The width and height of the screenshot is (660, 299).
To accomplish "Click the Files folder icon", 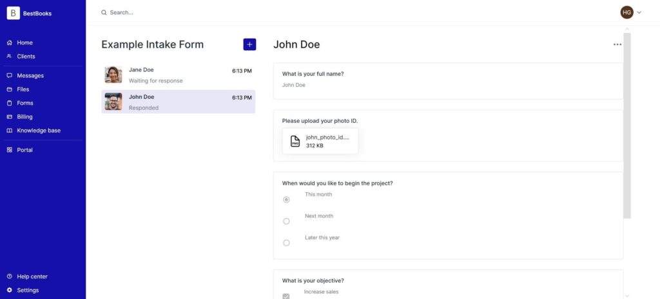I will [9, 89].
